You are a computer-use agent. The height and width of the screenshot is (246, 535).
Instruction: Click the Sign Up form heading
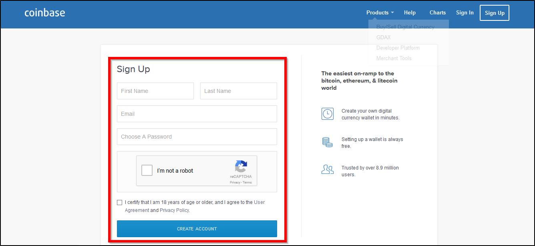pos(133,69)
